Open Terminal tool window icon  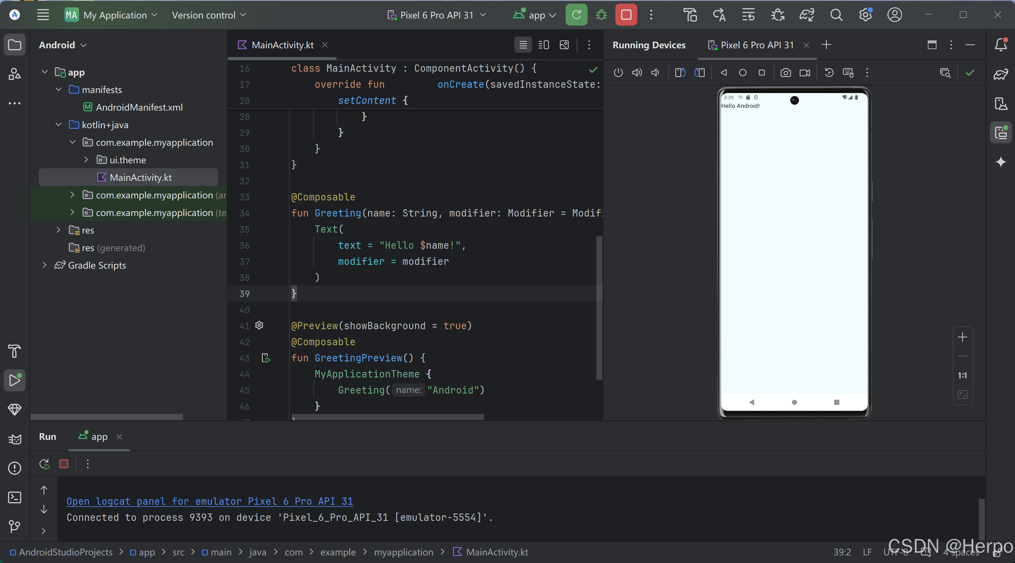(x=15, y=497)
